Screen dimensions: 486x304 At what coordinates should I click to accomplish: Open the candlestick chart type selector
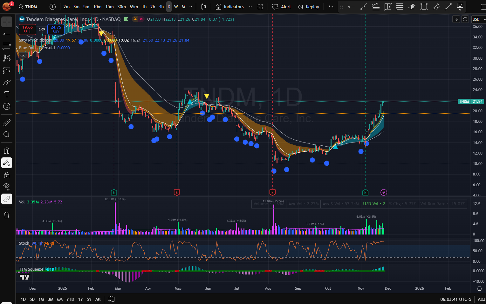point(203,7)
